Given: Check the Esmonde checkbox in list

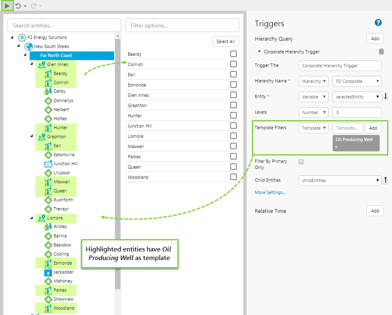Looking at the screenshot, I should coord(233,84).
